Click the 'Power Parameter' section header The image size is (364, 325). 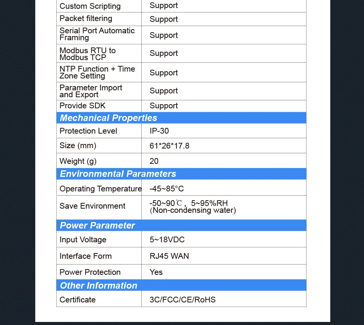pyautogui.click(x=181, y=225)
